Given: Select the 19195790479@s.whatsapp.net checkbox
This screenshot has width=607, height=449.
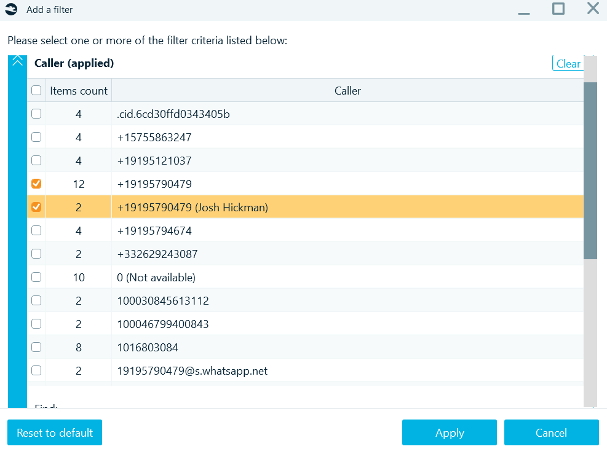Looking at the screenshot, I should [x=36, y=370].
